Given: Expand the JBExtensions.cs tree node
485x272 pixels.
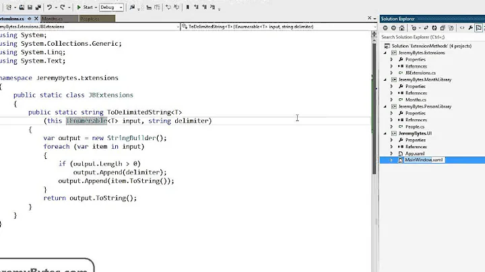Looking at the screenshot, I should (x=391, y=73).
